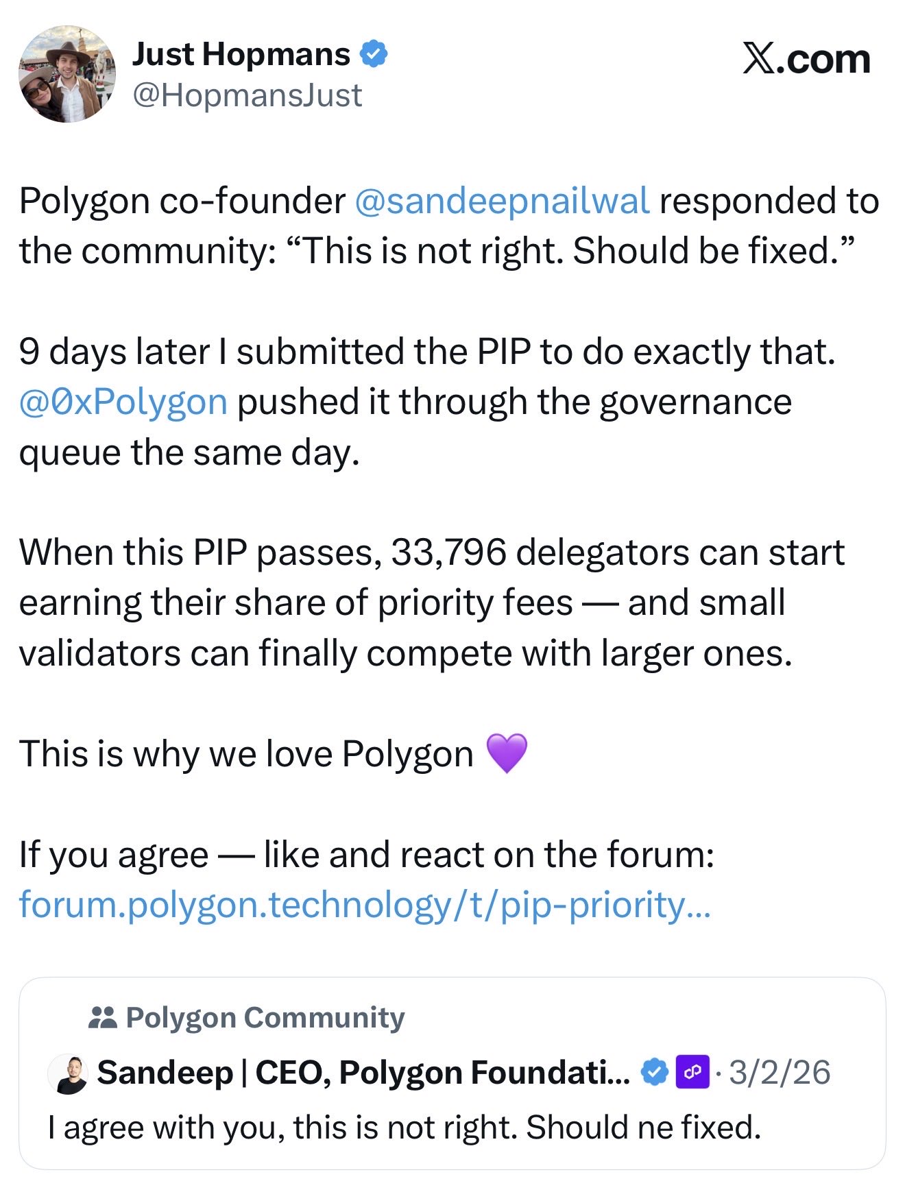The width and height of the screenshot is (905, 1192).
Task: Click the purple heart emoji
Action: [x=506, y=753]
